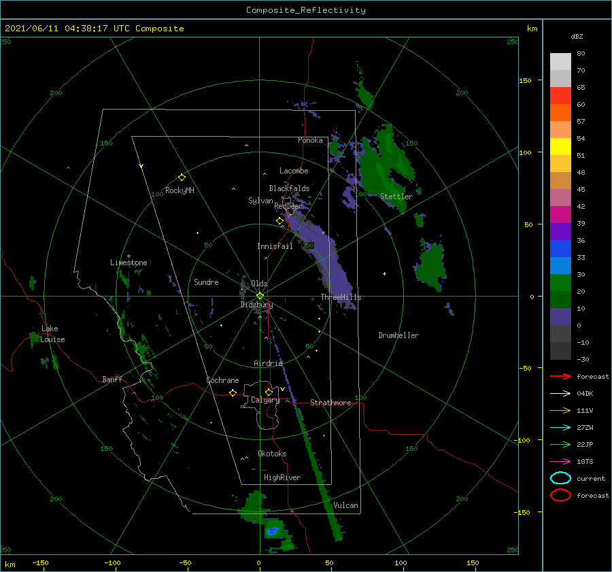Select the Vulcan label

click(345, 505)
